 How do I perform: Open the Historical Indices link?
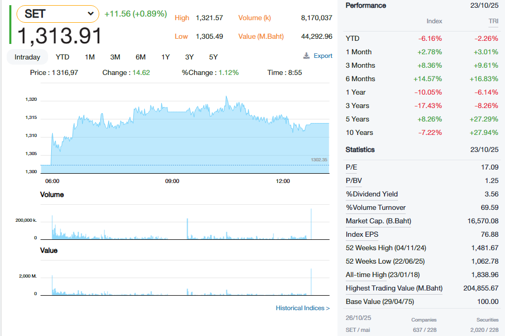[x=302, y=308]
